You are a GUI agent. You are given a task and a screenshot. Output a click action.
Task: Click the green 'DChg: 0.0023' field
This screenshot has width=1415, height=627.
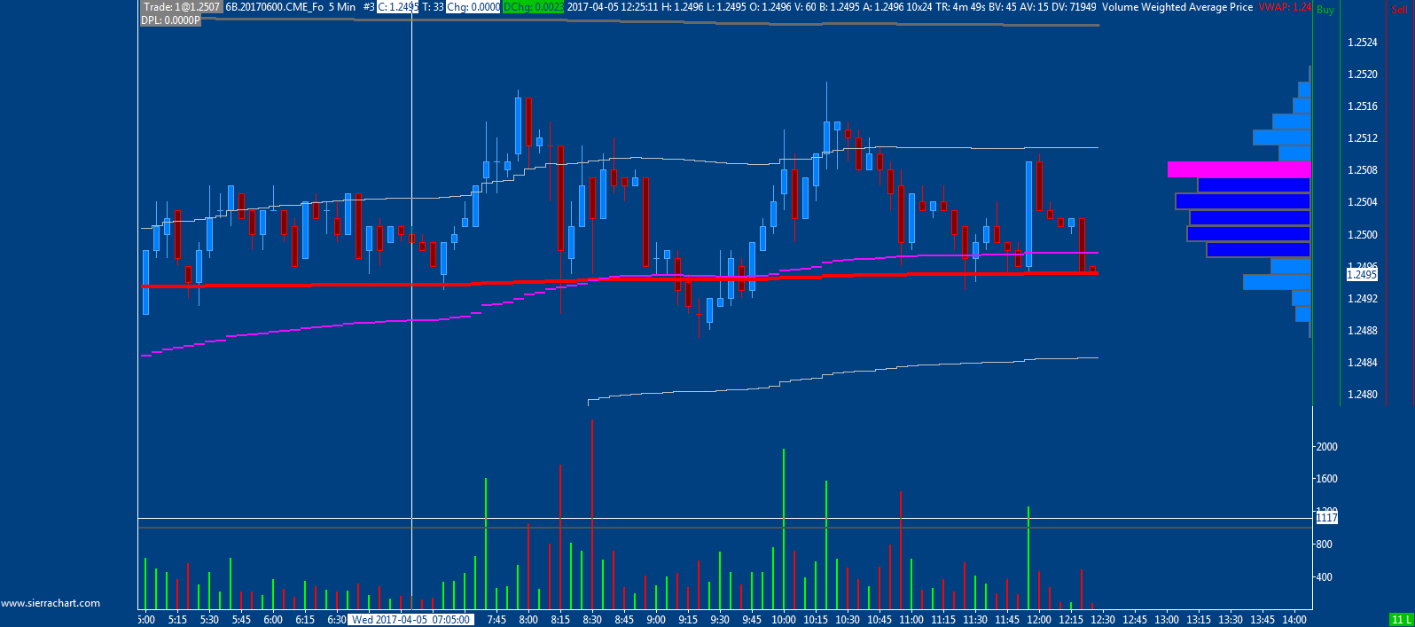(x=533, y=7)
